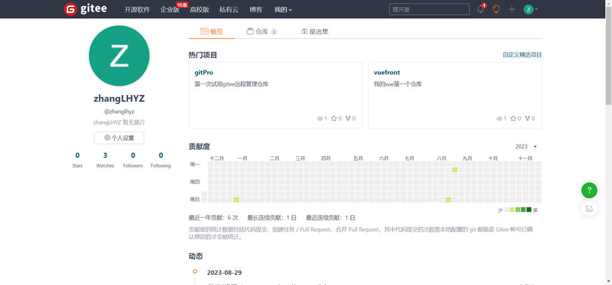Click the orange lightbulb icon
Viewport: 612px width, 285px height.
click(x=496, y=9)
